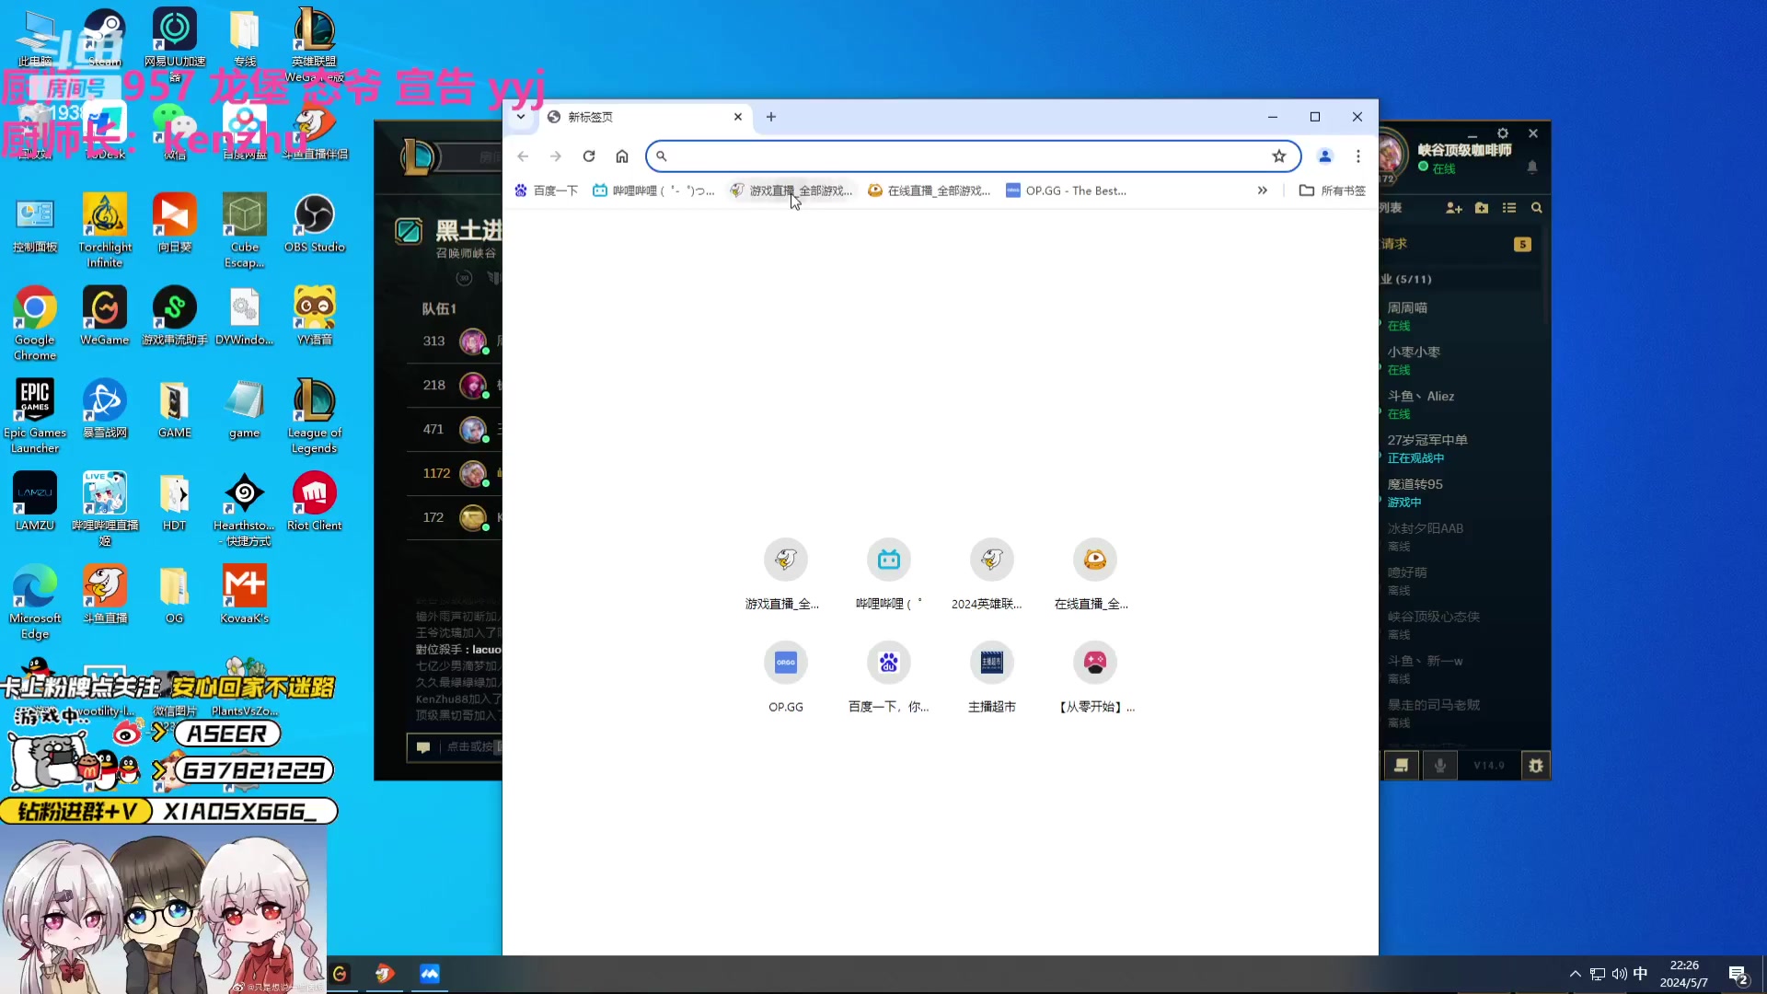
Task: Open OP.GG shortcut tile
Action: coord(785,677)
